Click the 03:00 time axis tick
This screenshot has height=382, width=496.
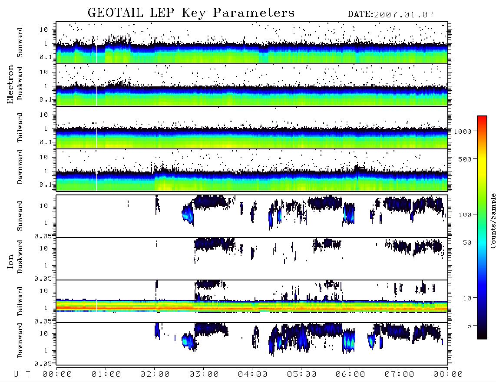204,375
